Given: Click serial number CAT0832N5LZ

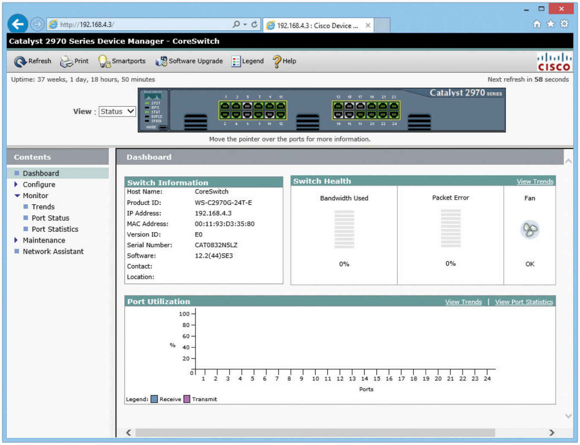Looking at the screenshot, I should click(x=216, y=245).
